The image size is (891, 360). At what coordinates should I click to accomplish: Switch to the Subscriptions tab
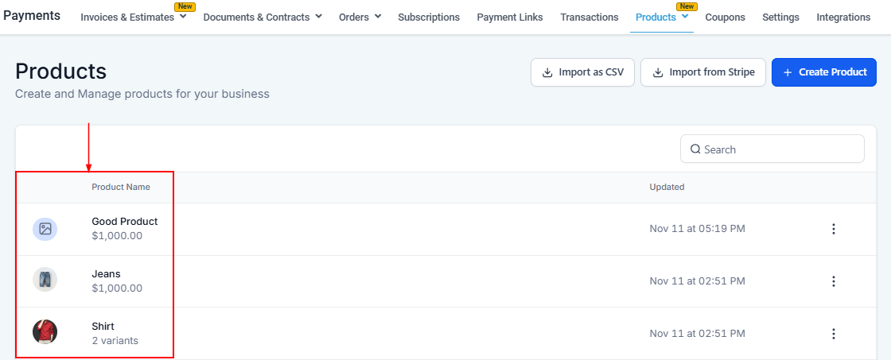pos(429,17)
